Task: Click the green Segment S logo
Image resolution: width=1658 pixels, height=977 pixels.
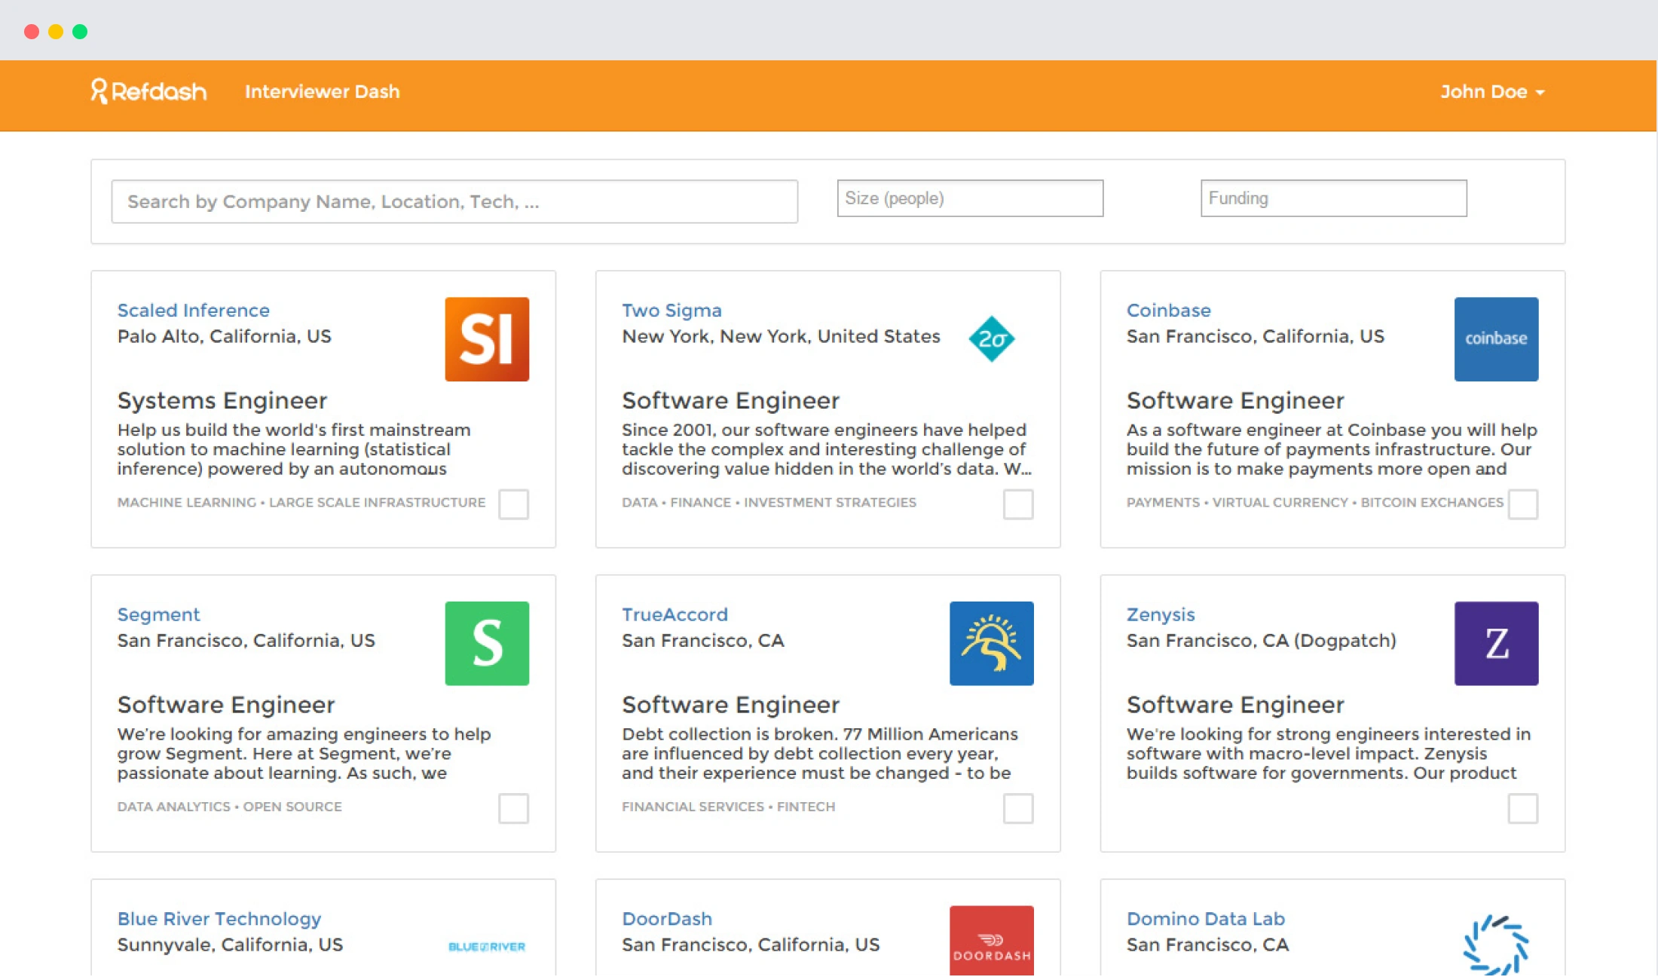Action: click(x=487, y=643)
